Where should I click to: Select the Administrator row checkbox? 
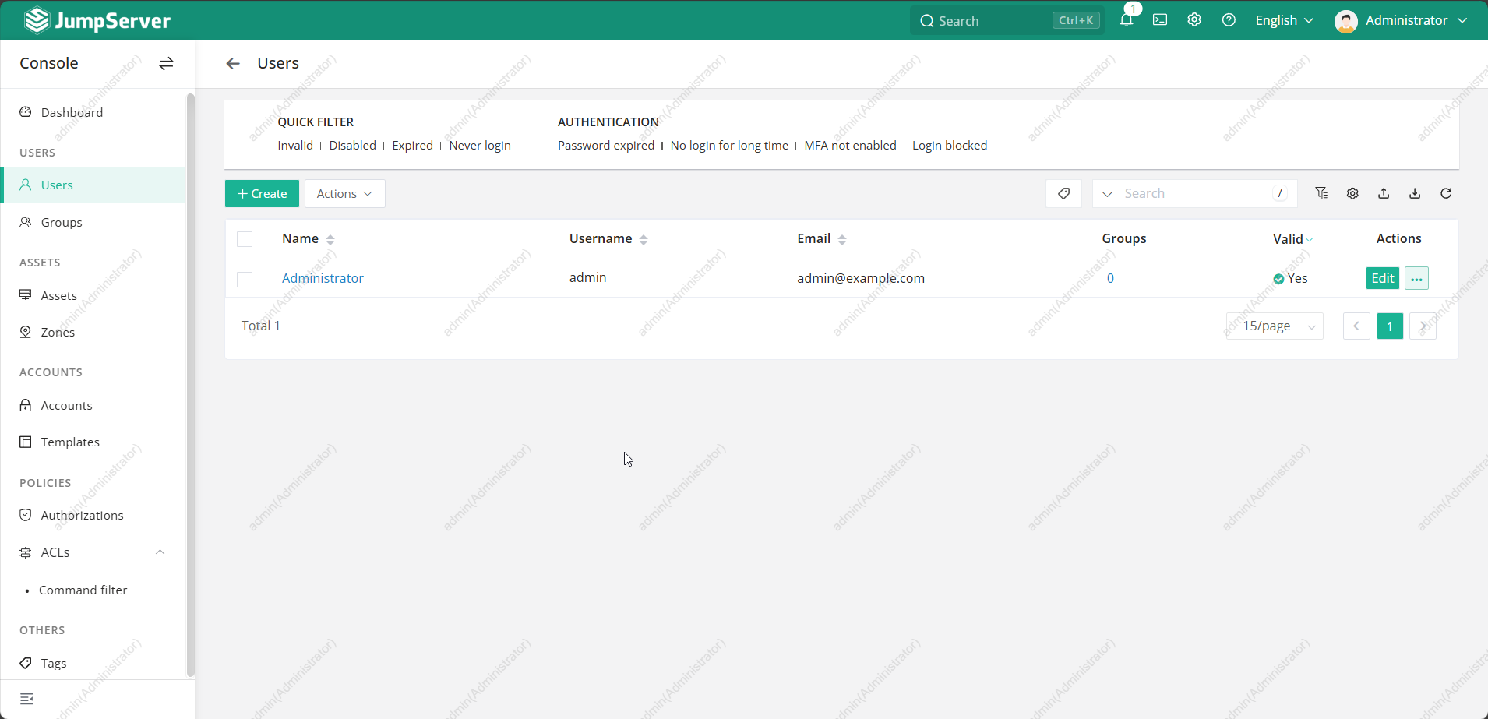pos(245,279)
